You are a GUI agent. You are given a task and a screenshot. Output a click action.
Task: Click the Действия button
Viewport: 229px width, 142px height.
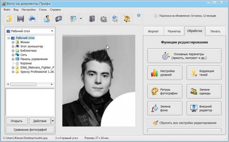pyautogui.click(x=40, y=121)
